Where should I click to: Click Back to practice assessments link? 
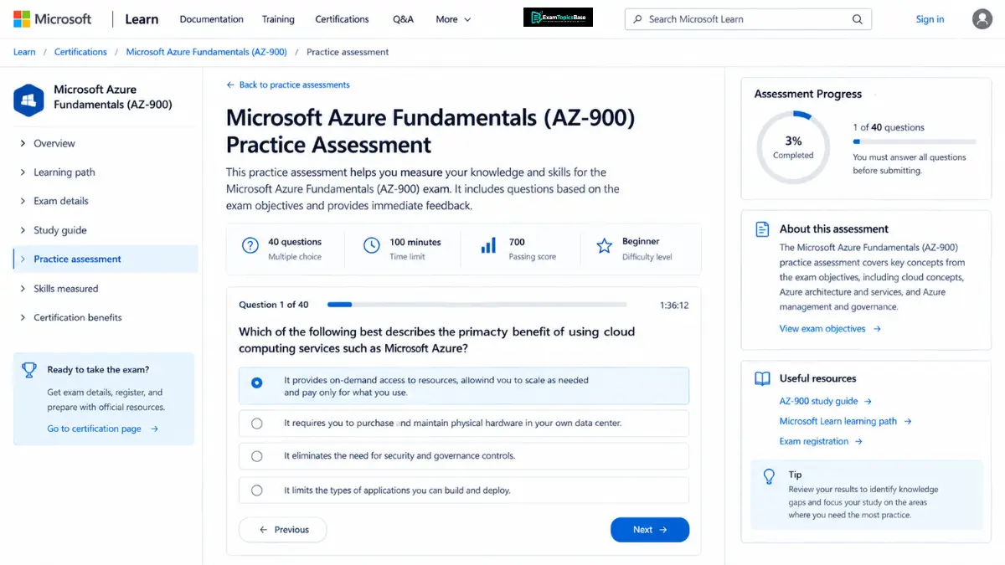[x=295, y=85]
